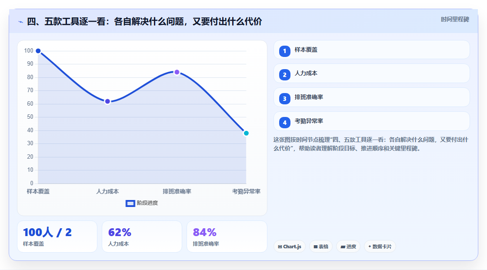Open the 84% 排班准确率 stat card
The height and width of the screenshot is (270, 487).
point(227,237)
